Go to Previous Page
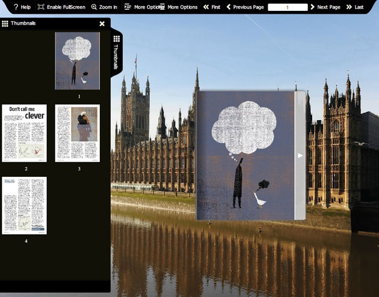 [x=245, y=7]
